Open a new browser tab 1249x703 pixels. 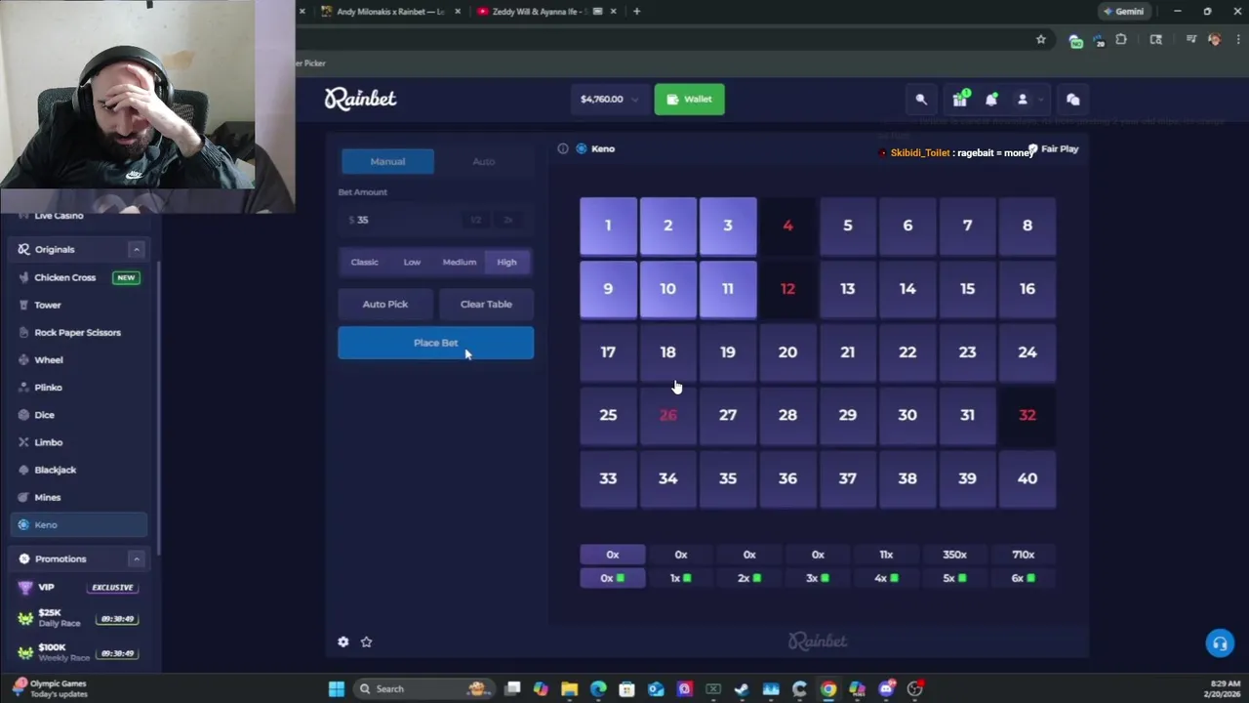click(637, 11)
